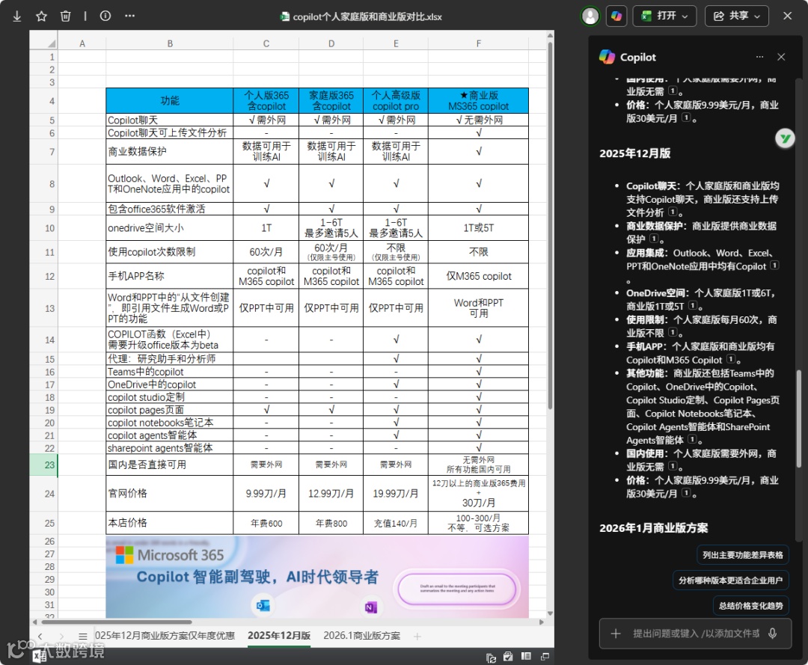
Task: Click suggestion 总结价格变化趋势
Action: (x=751, y=606)
